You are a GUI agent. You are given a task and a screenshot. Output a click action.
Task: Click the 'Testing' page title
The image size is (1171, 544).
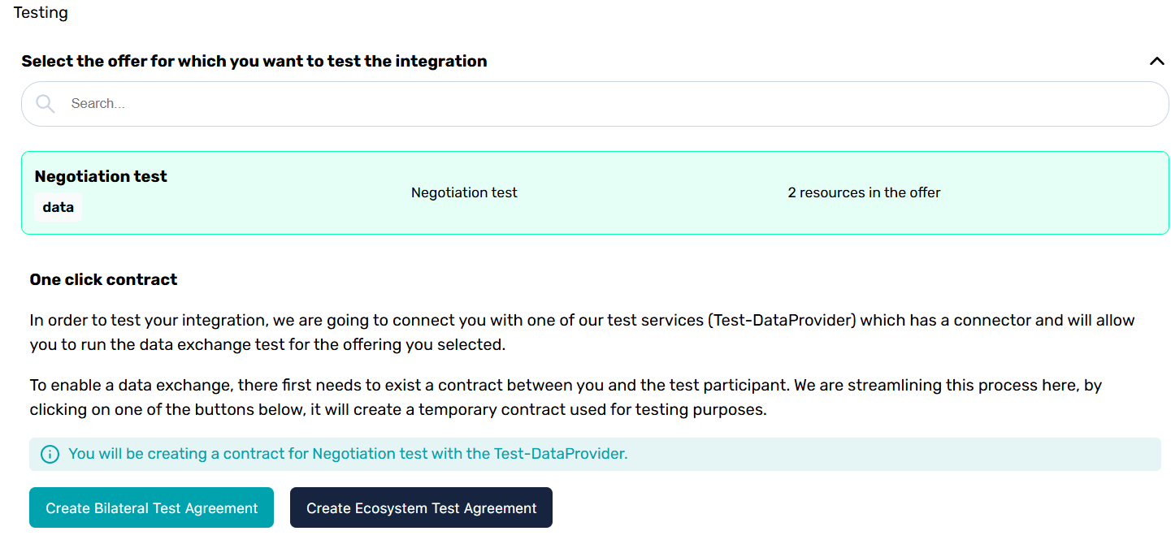coord(41,12)
